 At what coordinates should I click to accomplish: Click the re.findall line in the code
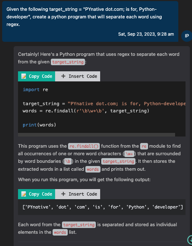[86, 111]
